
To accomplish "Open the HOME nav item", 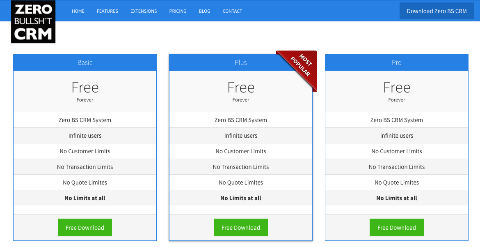I will pos(78,11).
